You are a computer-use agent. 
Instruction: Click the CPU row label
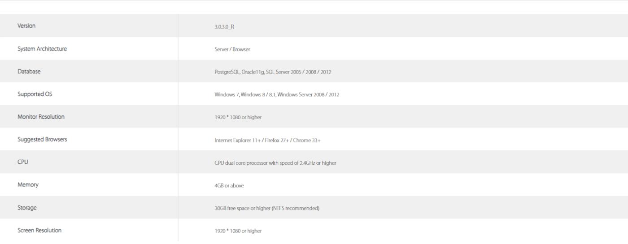pos(23,163)
